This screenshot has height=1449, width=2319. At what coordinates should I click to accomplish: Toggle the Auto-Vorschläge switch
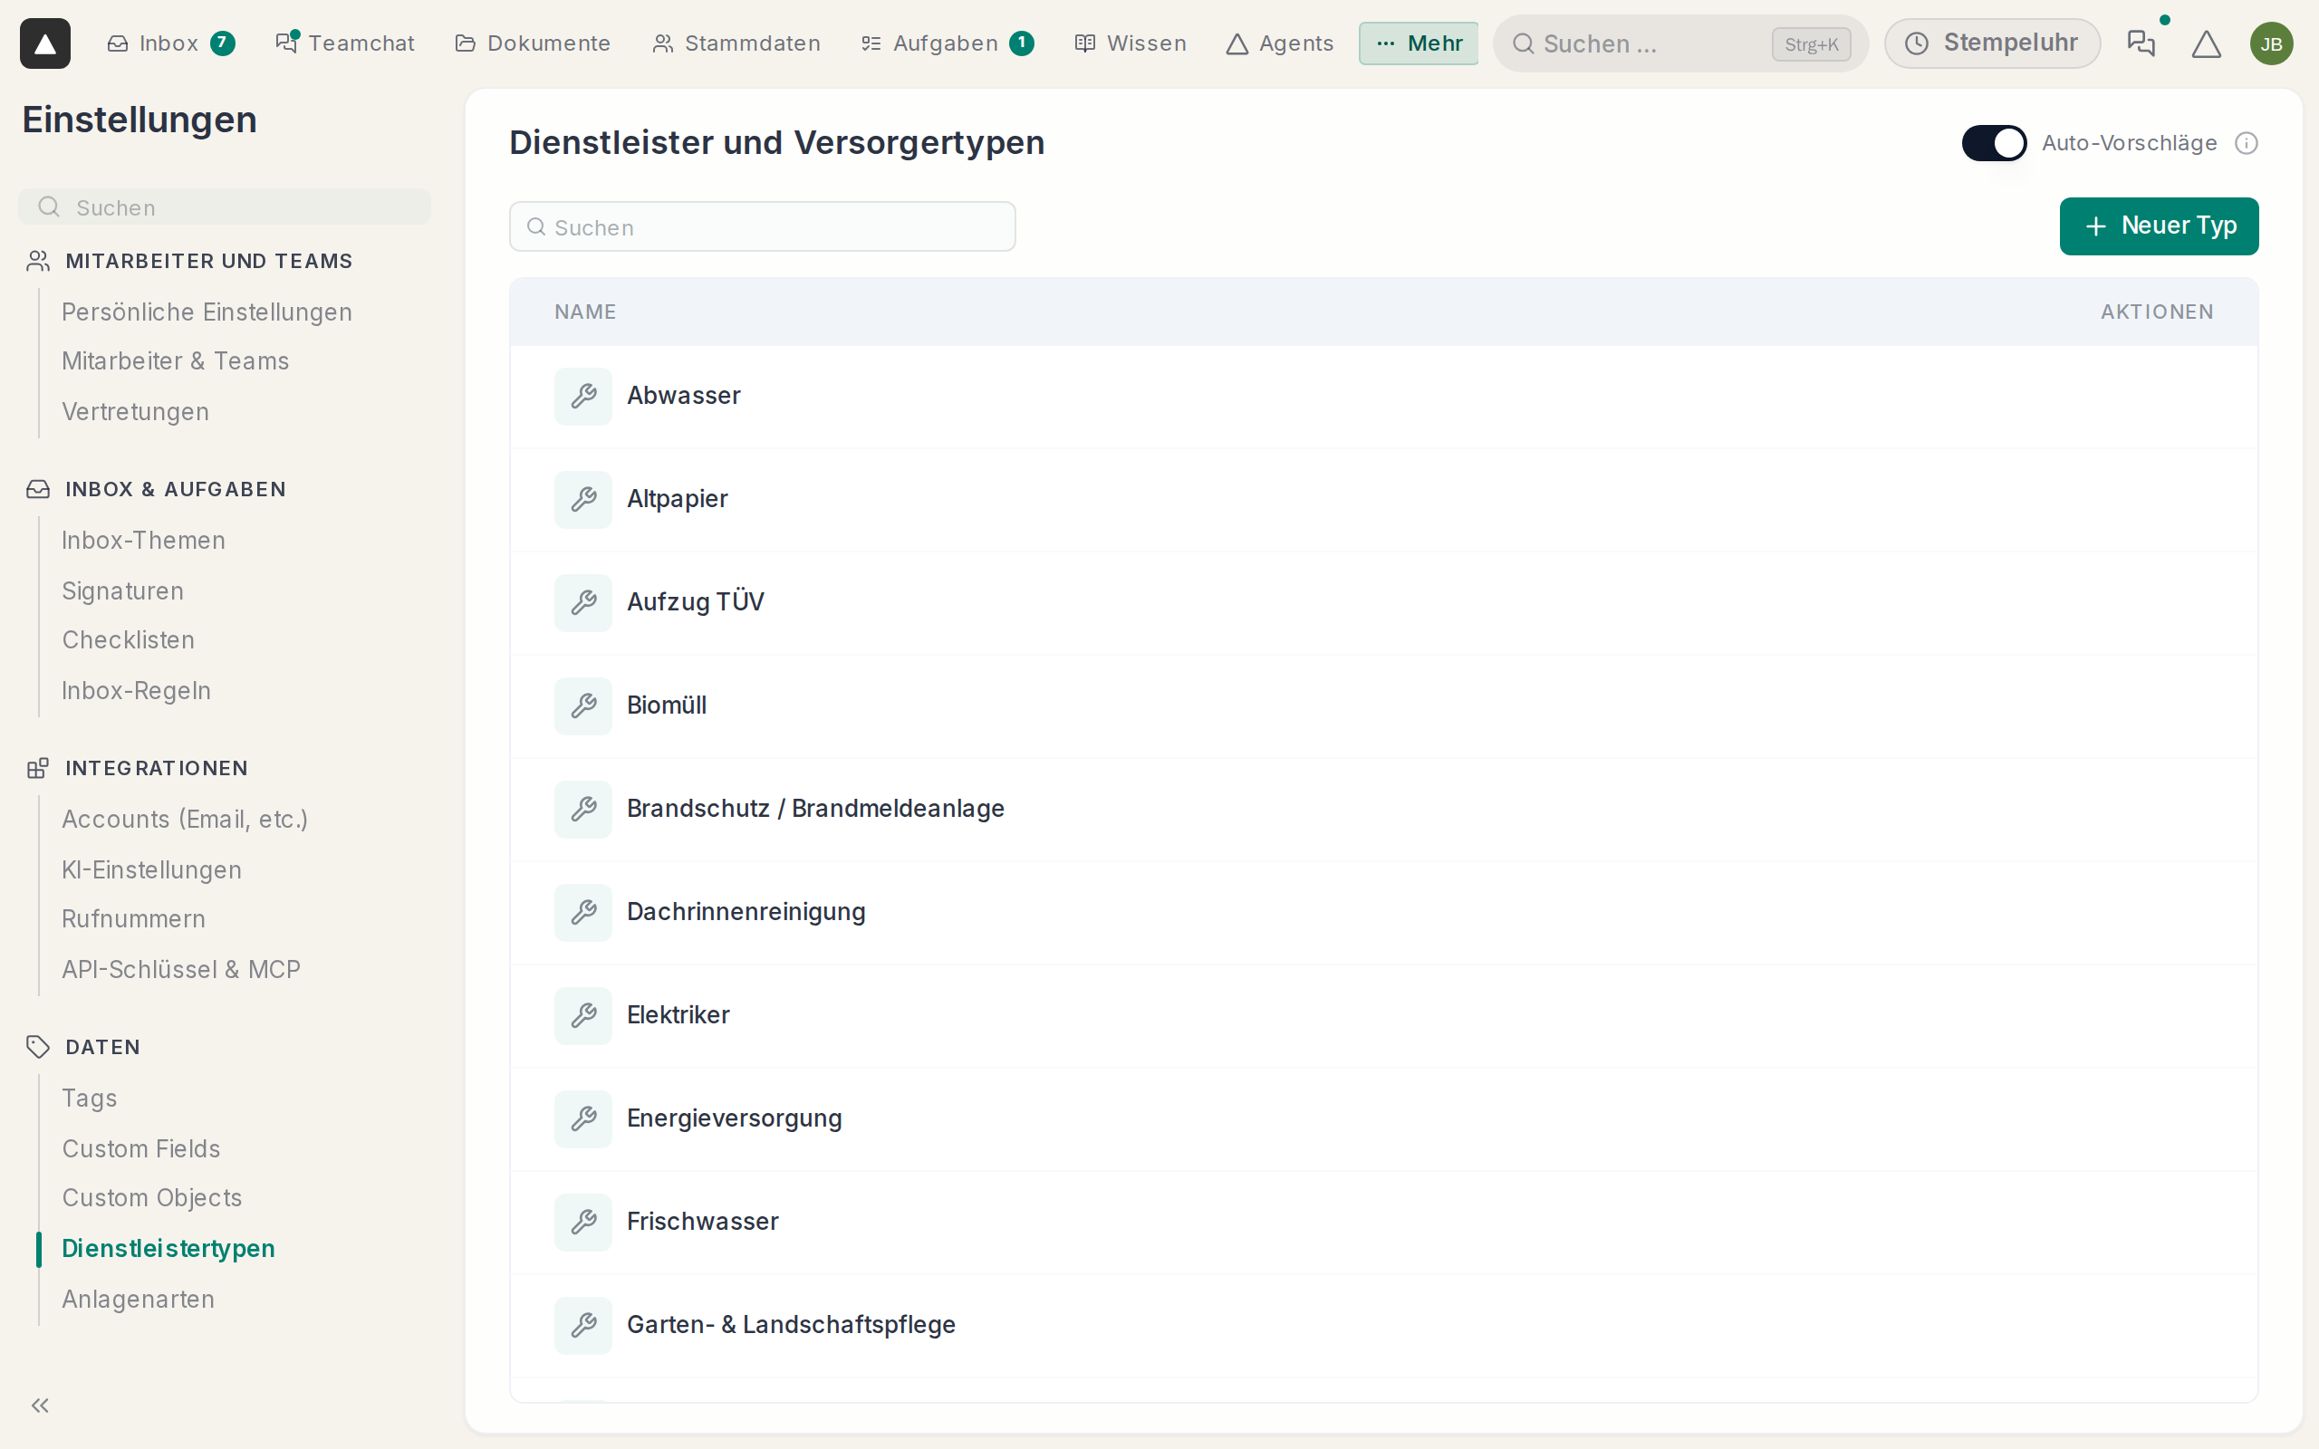1993,143
